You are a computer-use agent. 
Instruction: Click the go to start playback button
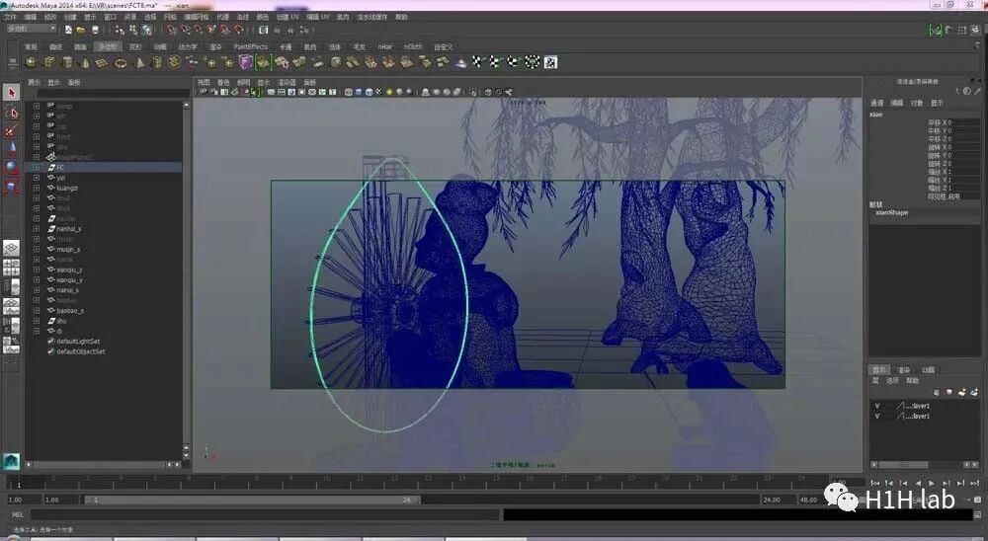pyautogui.click(x=875, y=483)
